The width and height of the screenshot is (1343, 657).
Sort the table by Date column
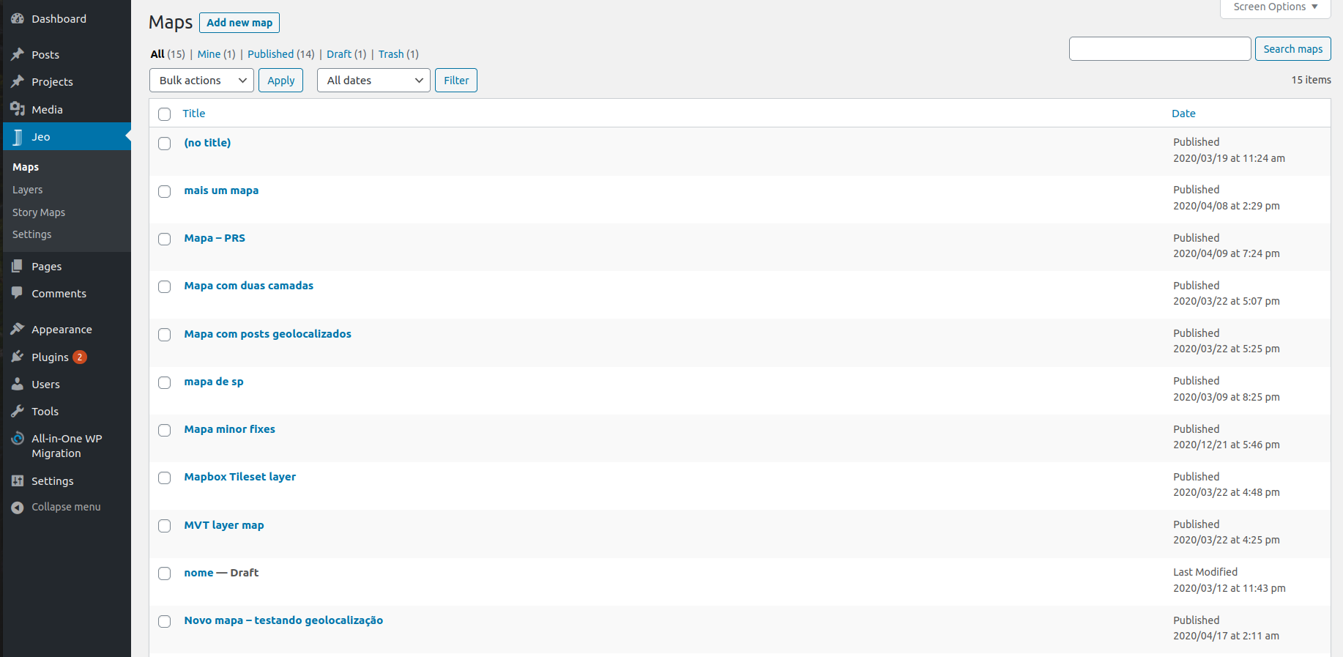(x=1183, y=114)
